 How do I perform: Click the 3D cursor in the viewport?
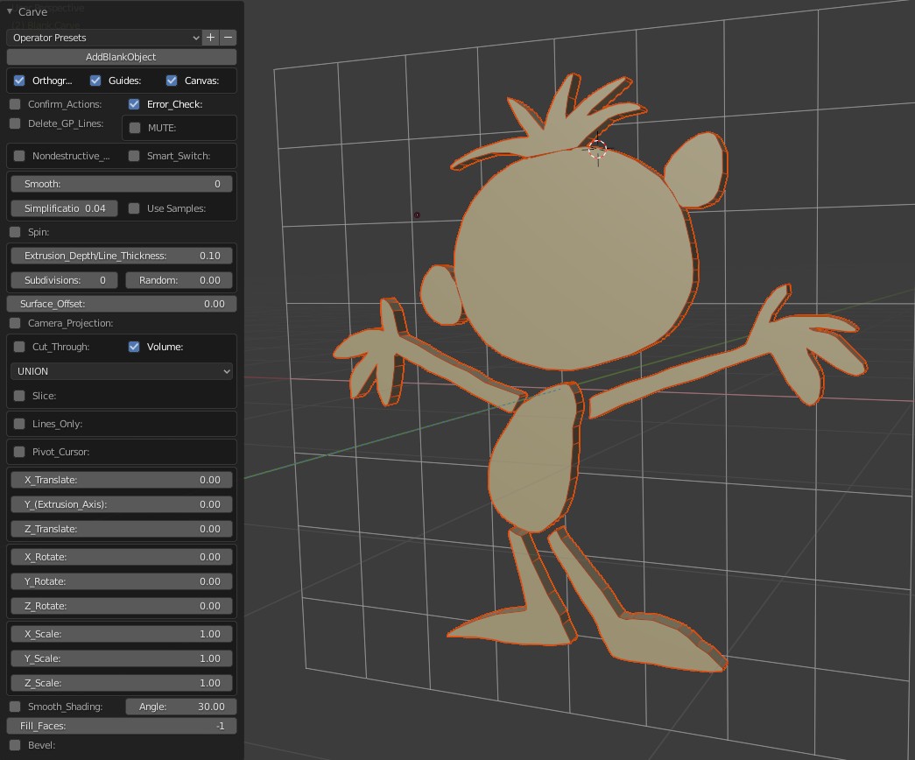tap(597, 151)
